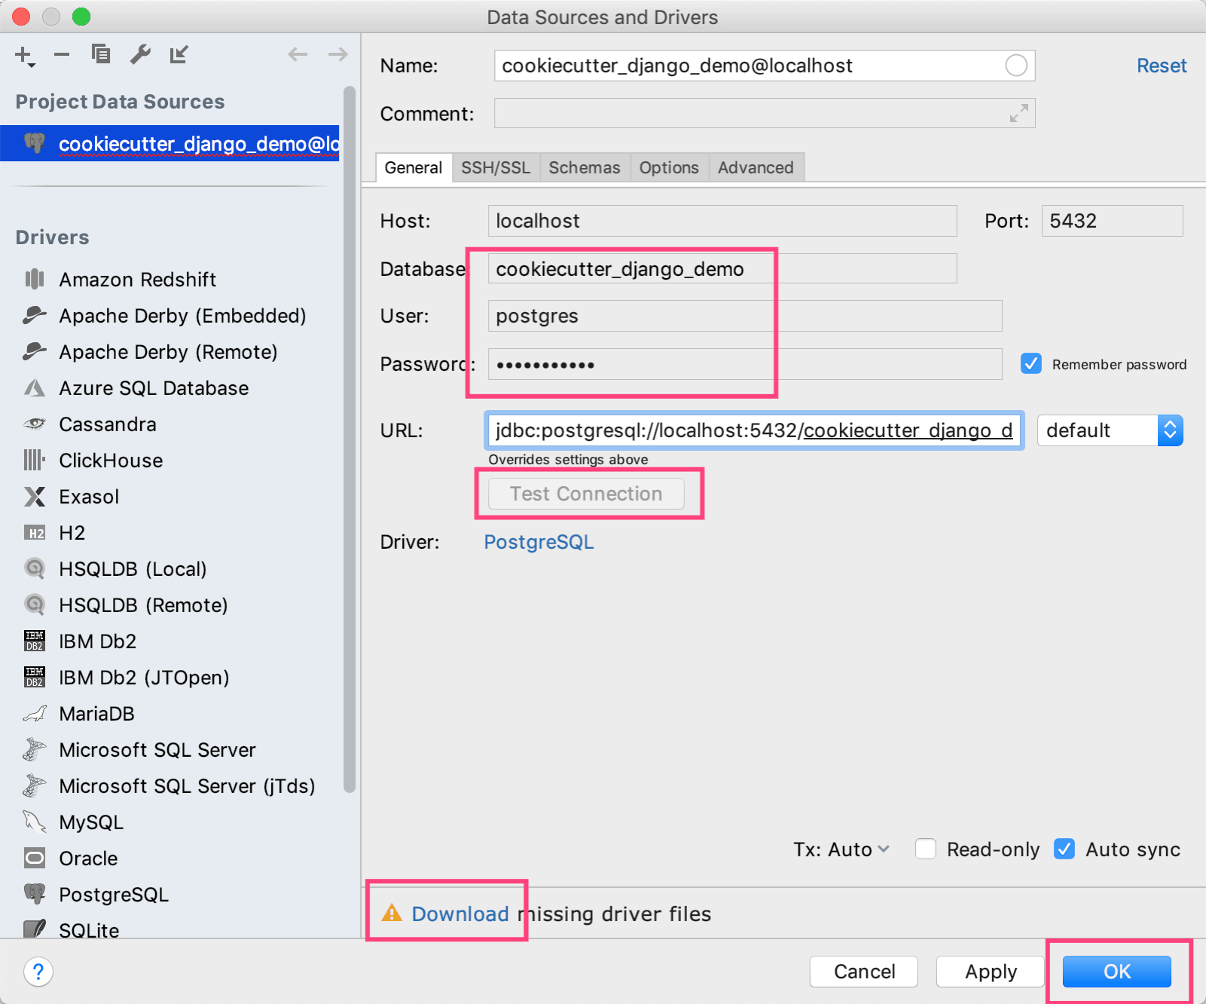1206x1004 pixels.
Task: Click the Test Connection button
Action: (586, 494)
